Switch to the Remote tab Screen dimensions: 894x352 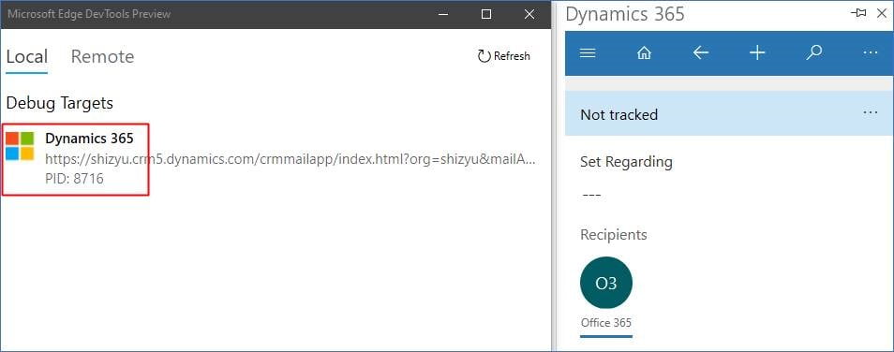(x=103, y=57)
